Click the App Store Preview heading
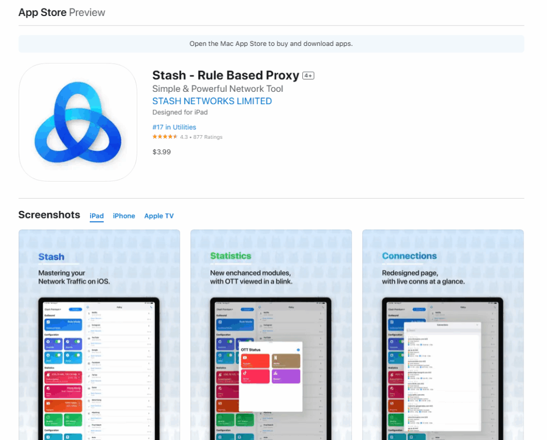 [62, 12]
